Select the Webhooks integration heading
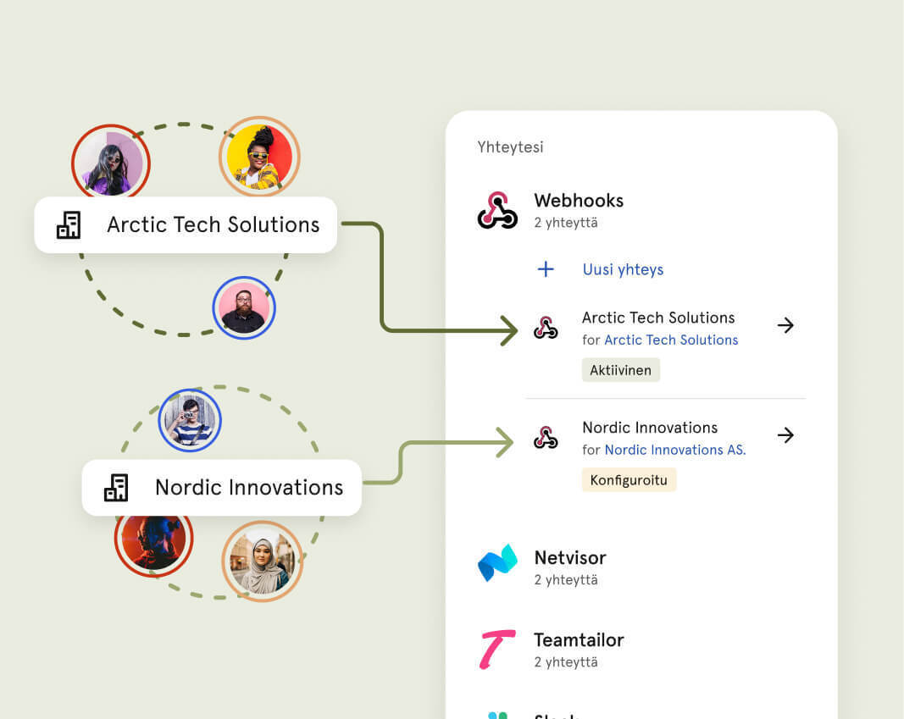Screen dimensions: 904x719 579,201
